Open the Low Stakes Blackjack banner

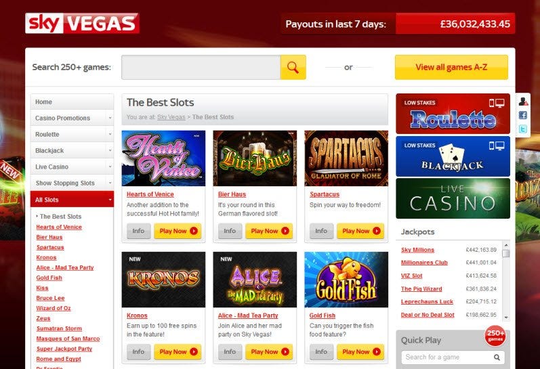(x=453, y=156)
